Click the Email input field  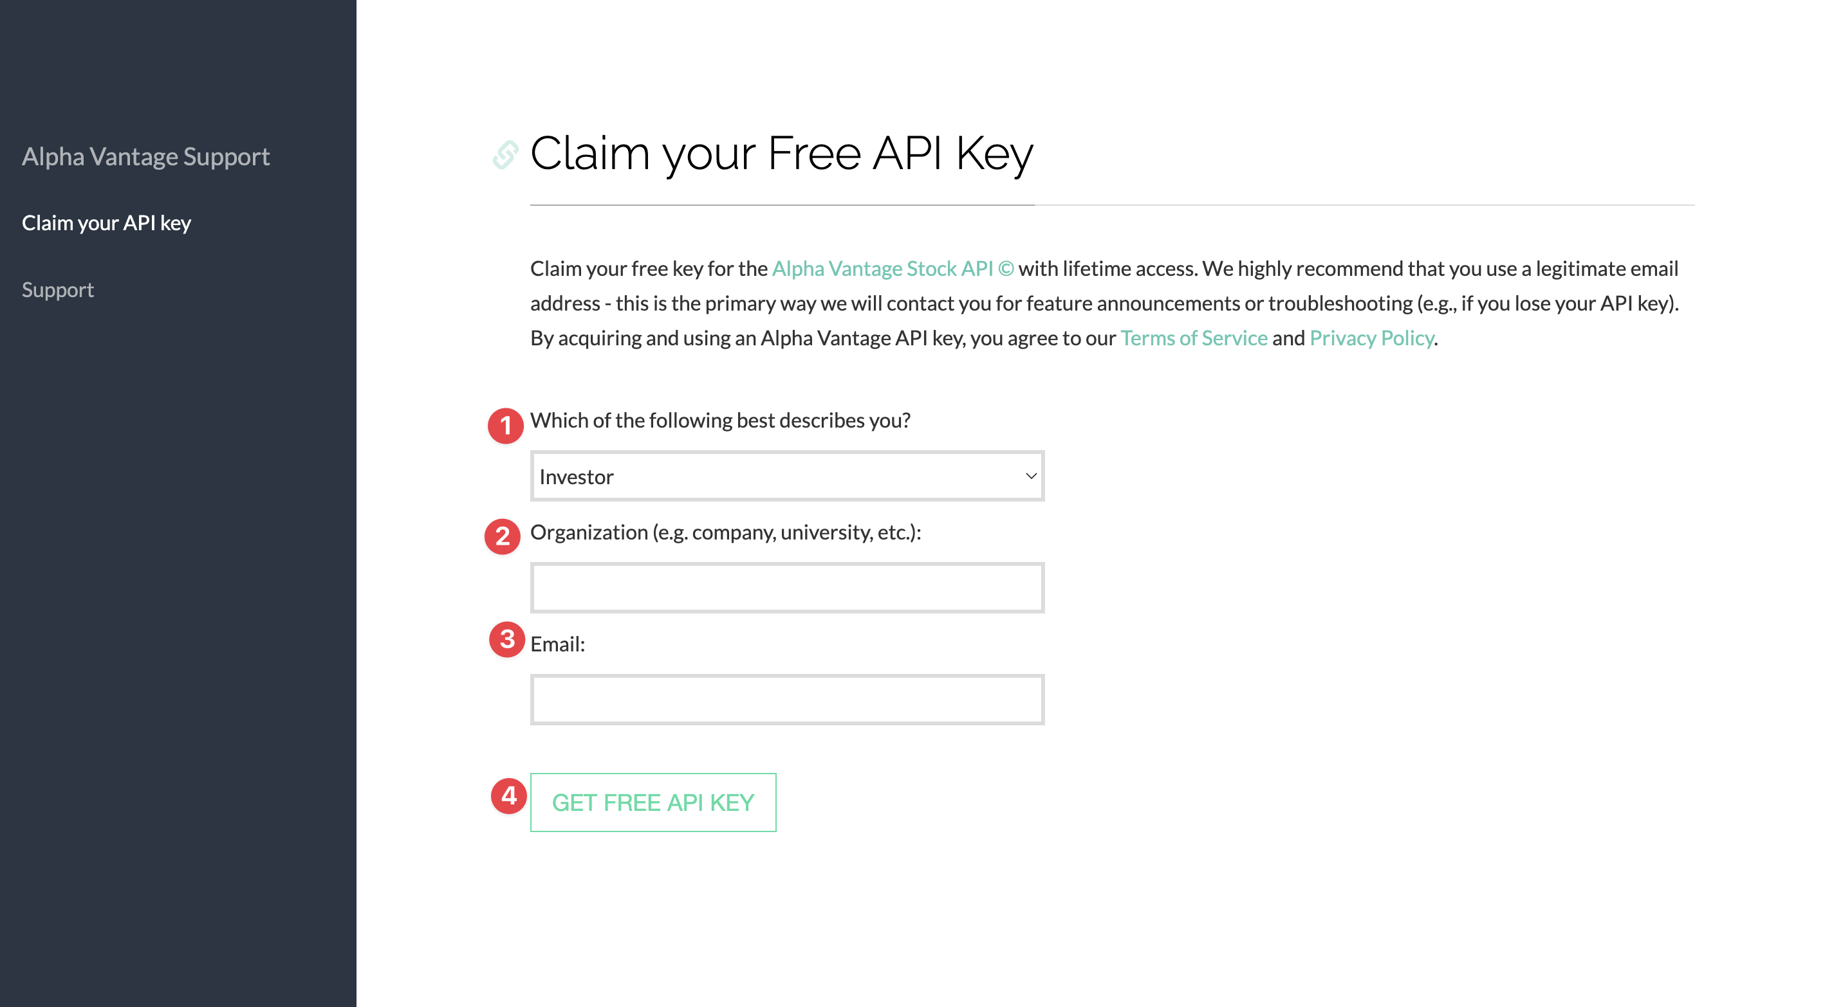786,698
